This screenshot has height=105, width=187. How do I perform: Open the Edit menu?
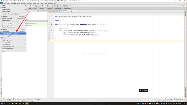(5, 3)
